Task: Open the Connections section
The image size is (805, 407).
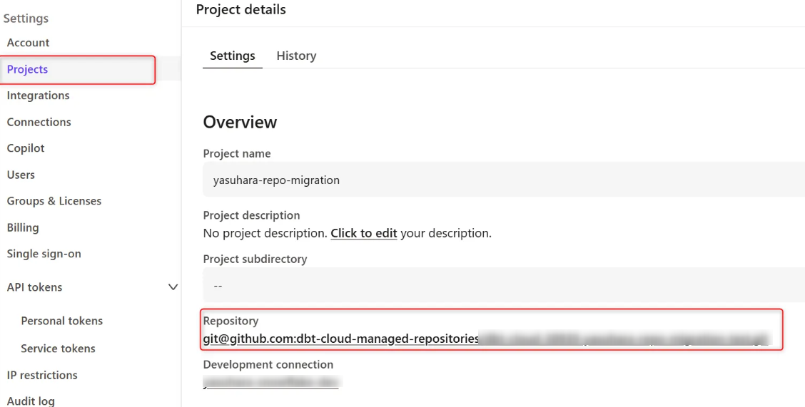Action: tap(39, 122)
